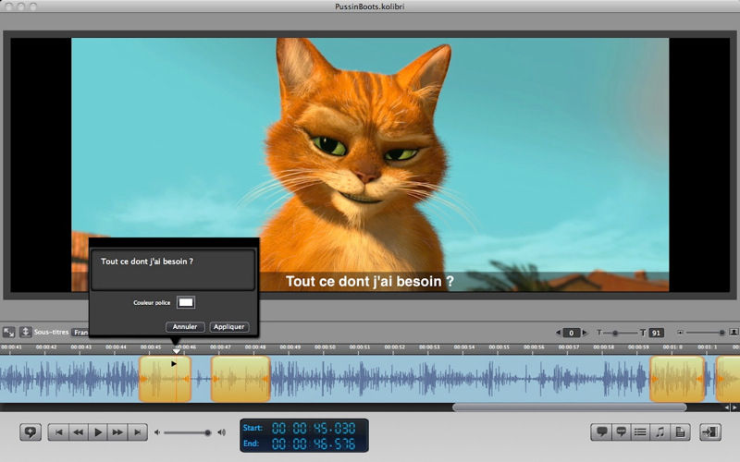Open the first speech-bubble subtitle view icon
This screenshot has height=462, width=740.
(x=602, y=432)
